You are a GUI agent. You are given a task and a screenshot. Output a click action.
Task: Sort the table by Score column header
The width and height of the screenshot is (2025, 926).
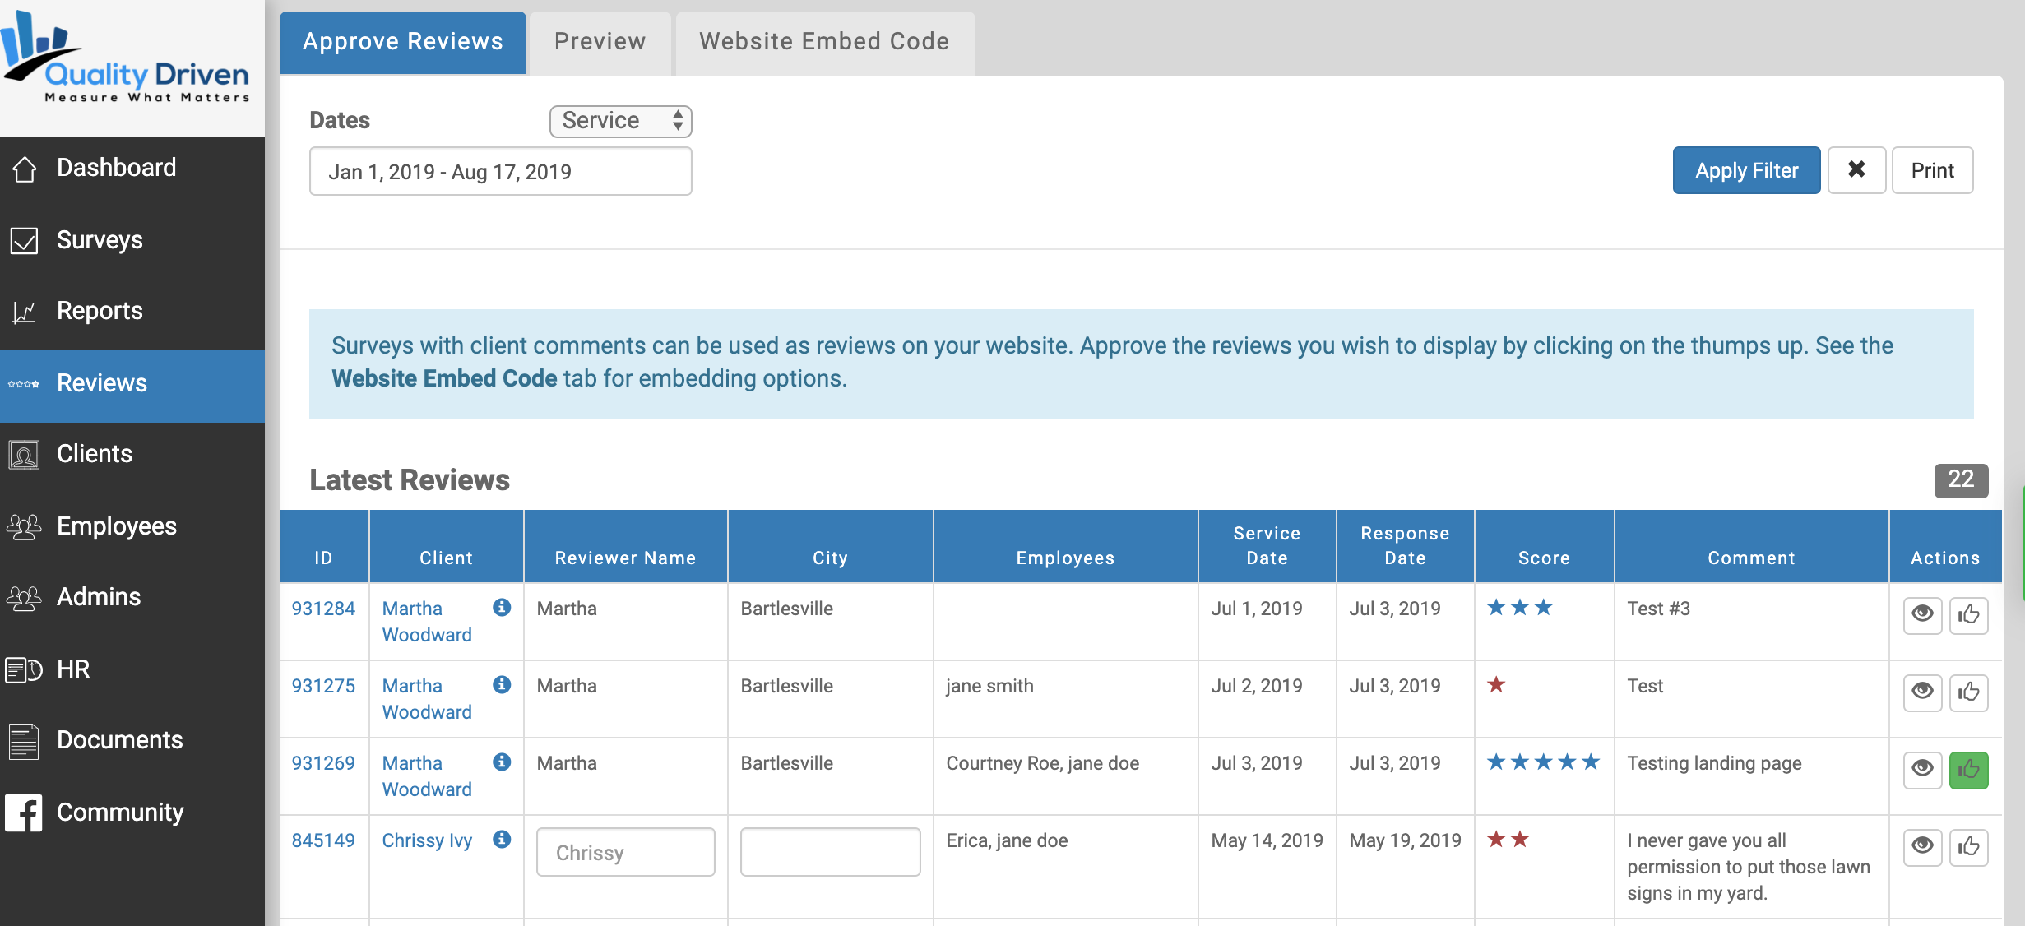point(1543,558)
